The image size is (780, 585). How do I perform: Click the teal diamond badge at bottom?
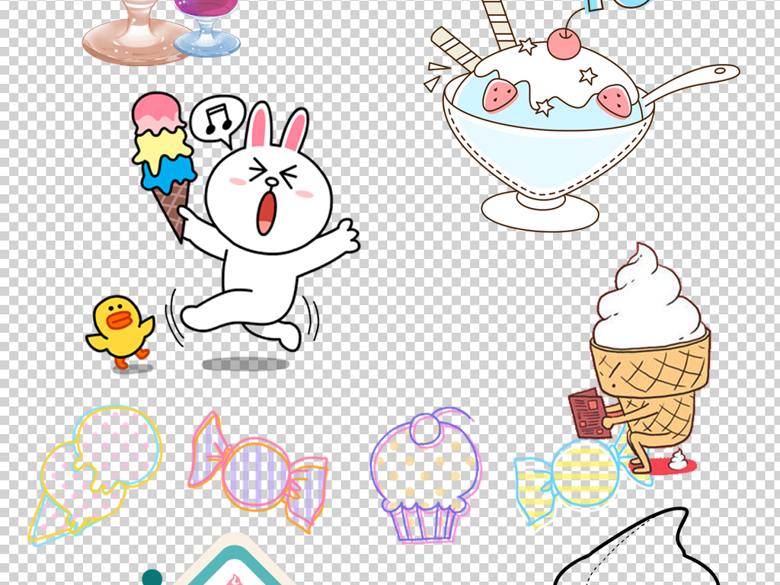tap(233, 560)
